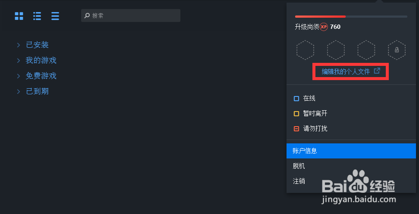Select 脱机 menu item

[351, 166]
